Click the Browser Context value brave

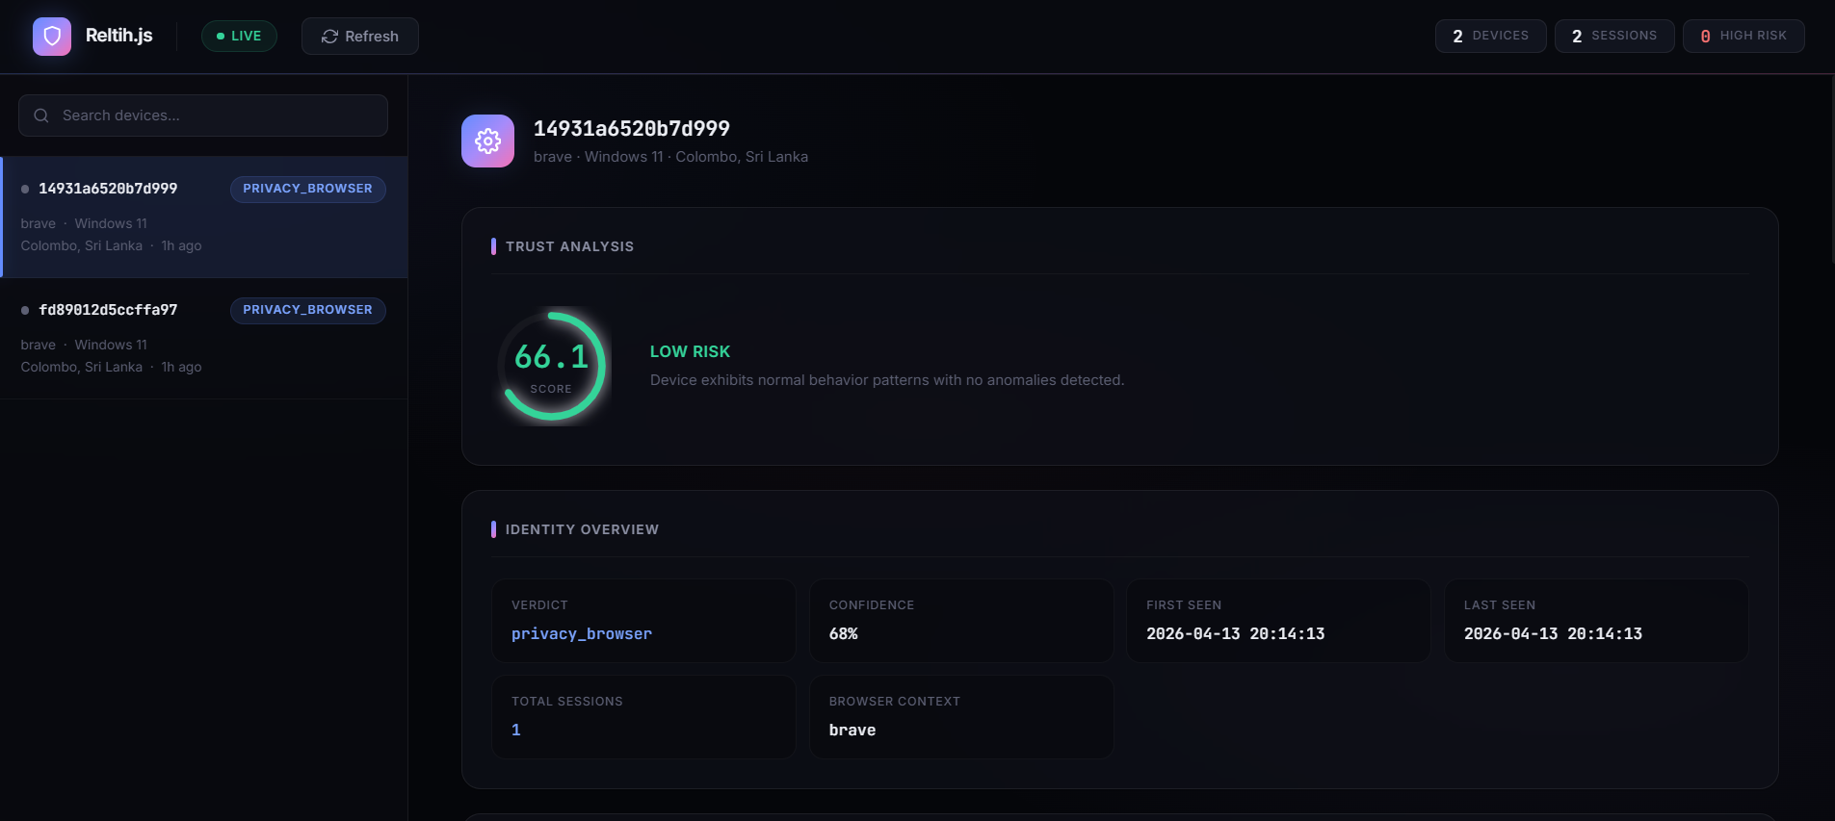click(x=852, y=730)
